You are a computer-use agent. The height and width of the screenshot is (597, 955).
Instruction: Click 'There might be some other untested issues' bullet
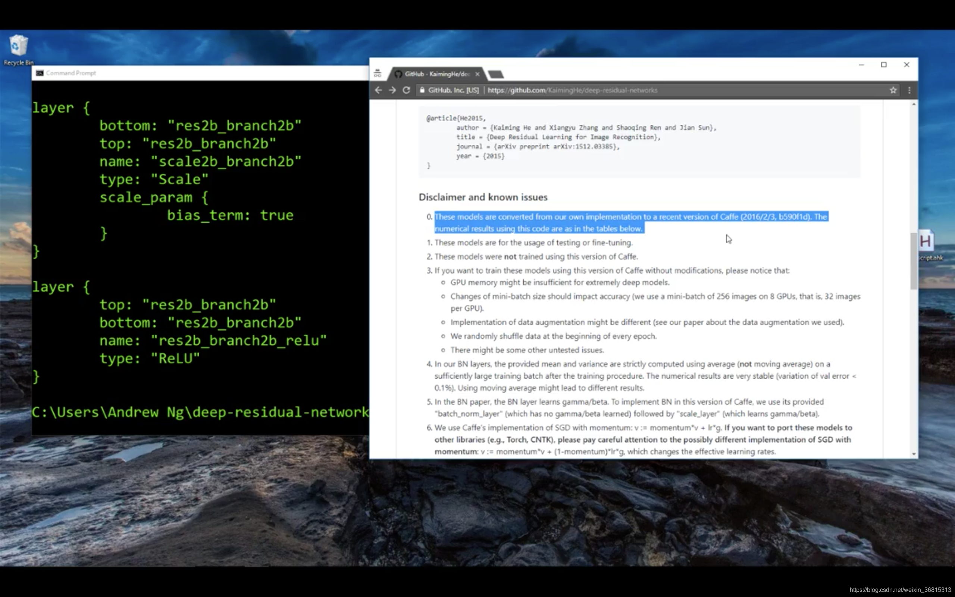(x=527, y=350)
